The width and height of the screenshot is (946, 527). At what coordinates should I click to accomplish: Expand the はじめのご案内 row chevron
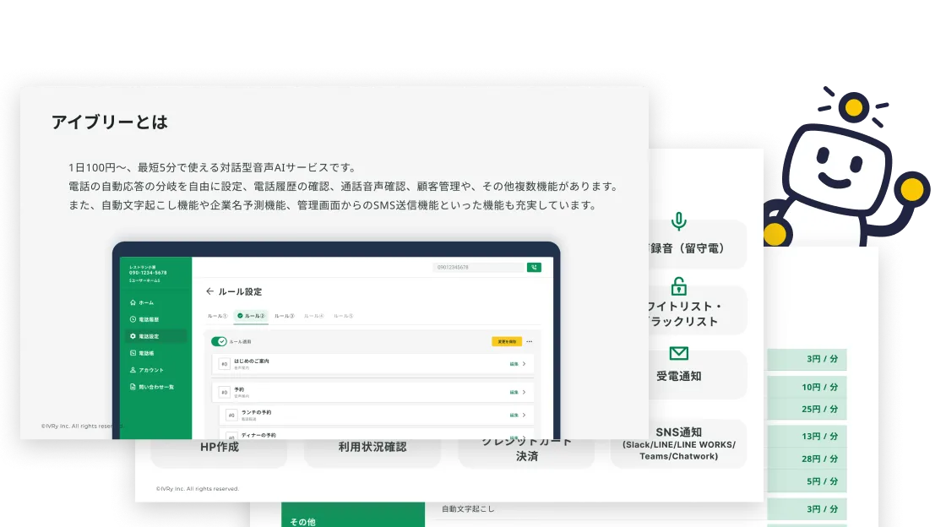524,364
